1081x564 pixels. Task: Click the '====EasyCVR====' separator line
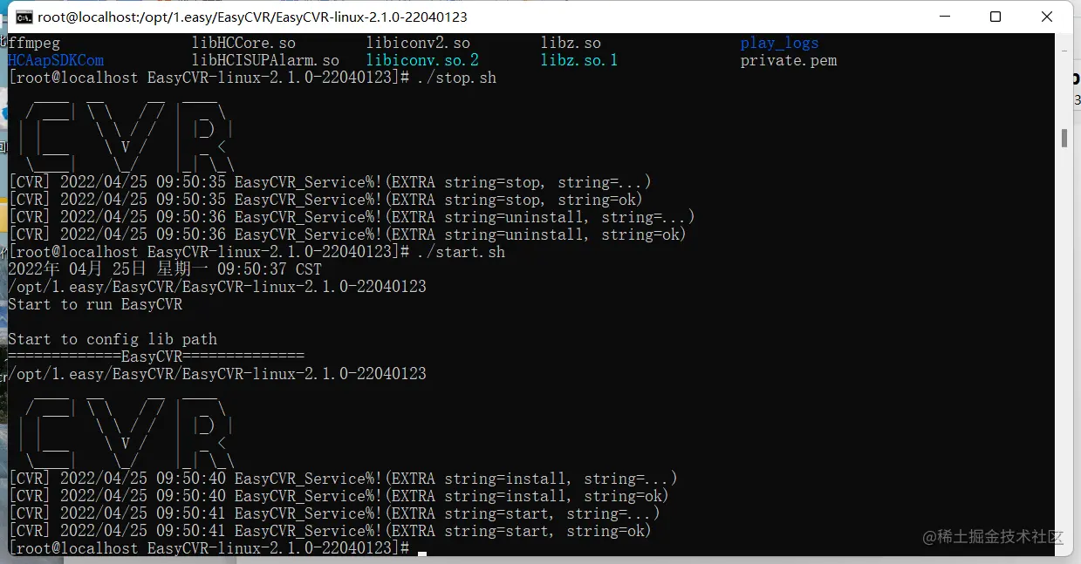pos(156,357)
